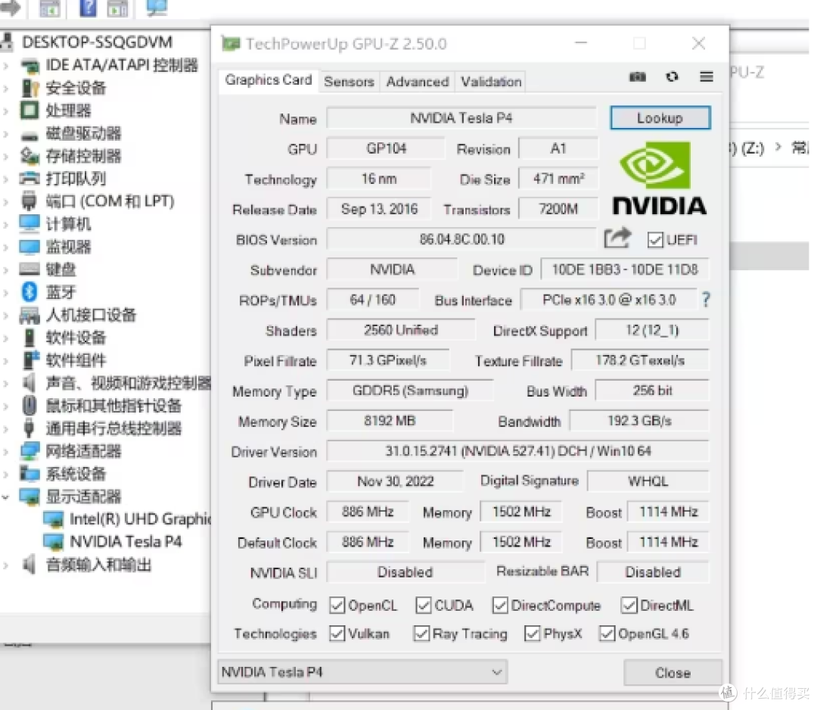Click the mouse devices (鼠标和其他指针设备) icon
This screenshot has width=817, height=710.
(30, 406)
